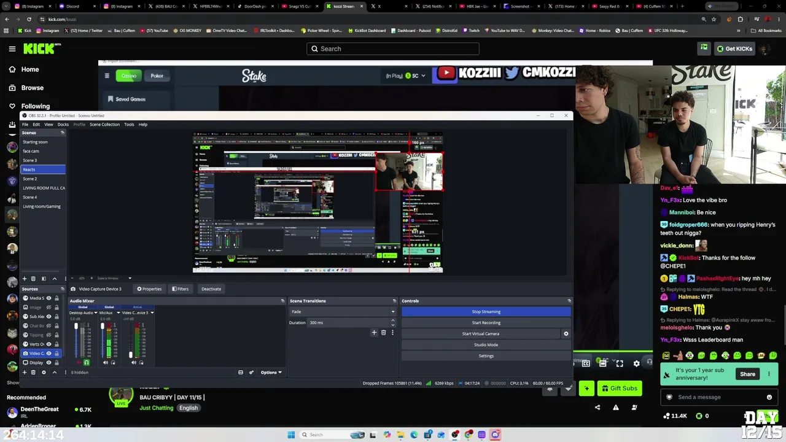This screenshot has width=786, height=442.
Task: Open OBS View menu
Action: [49, 125]
